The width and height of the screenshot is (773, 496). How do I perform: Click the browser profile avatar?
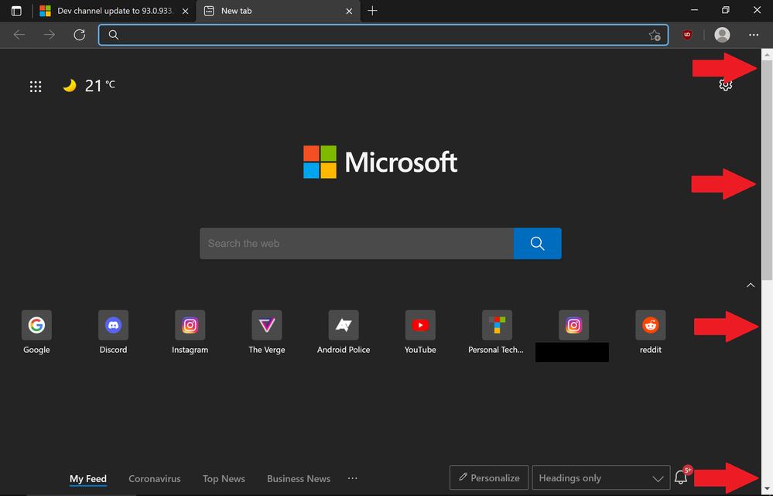click(x=721, y=35)
